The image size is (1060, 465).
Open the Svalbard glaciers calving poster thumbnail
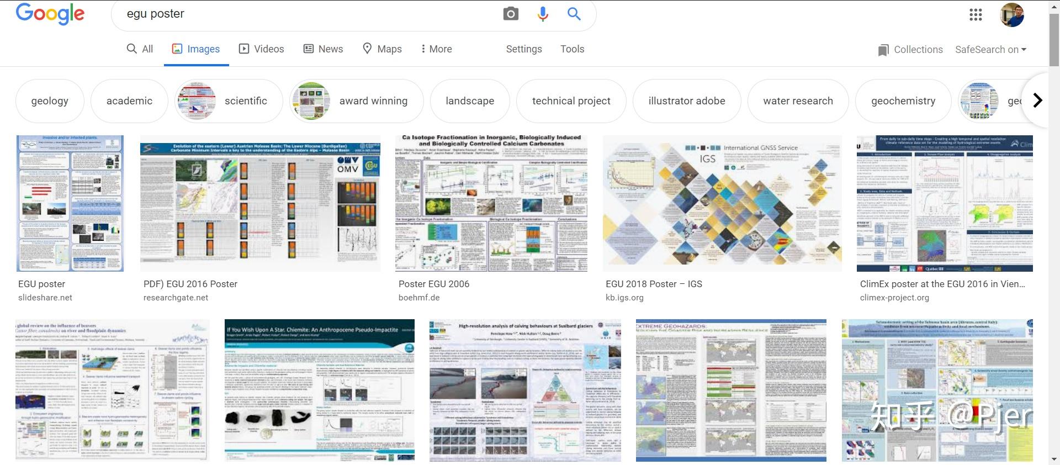[x=525, y=390]
